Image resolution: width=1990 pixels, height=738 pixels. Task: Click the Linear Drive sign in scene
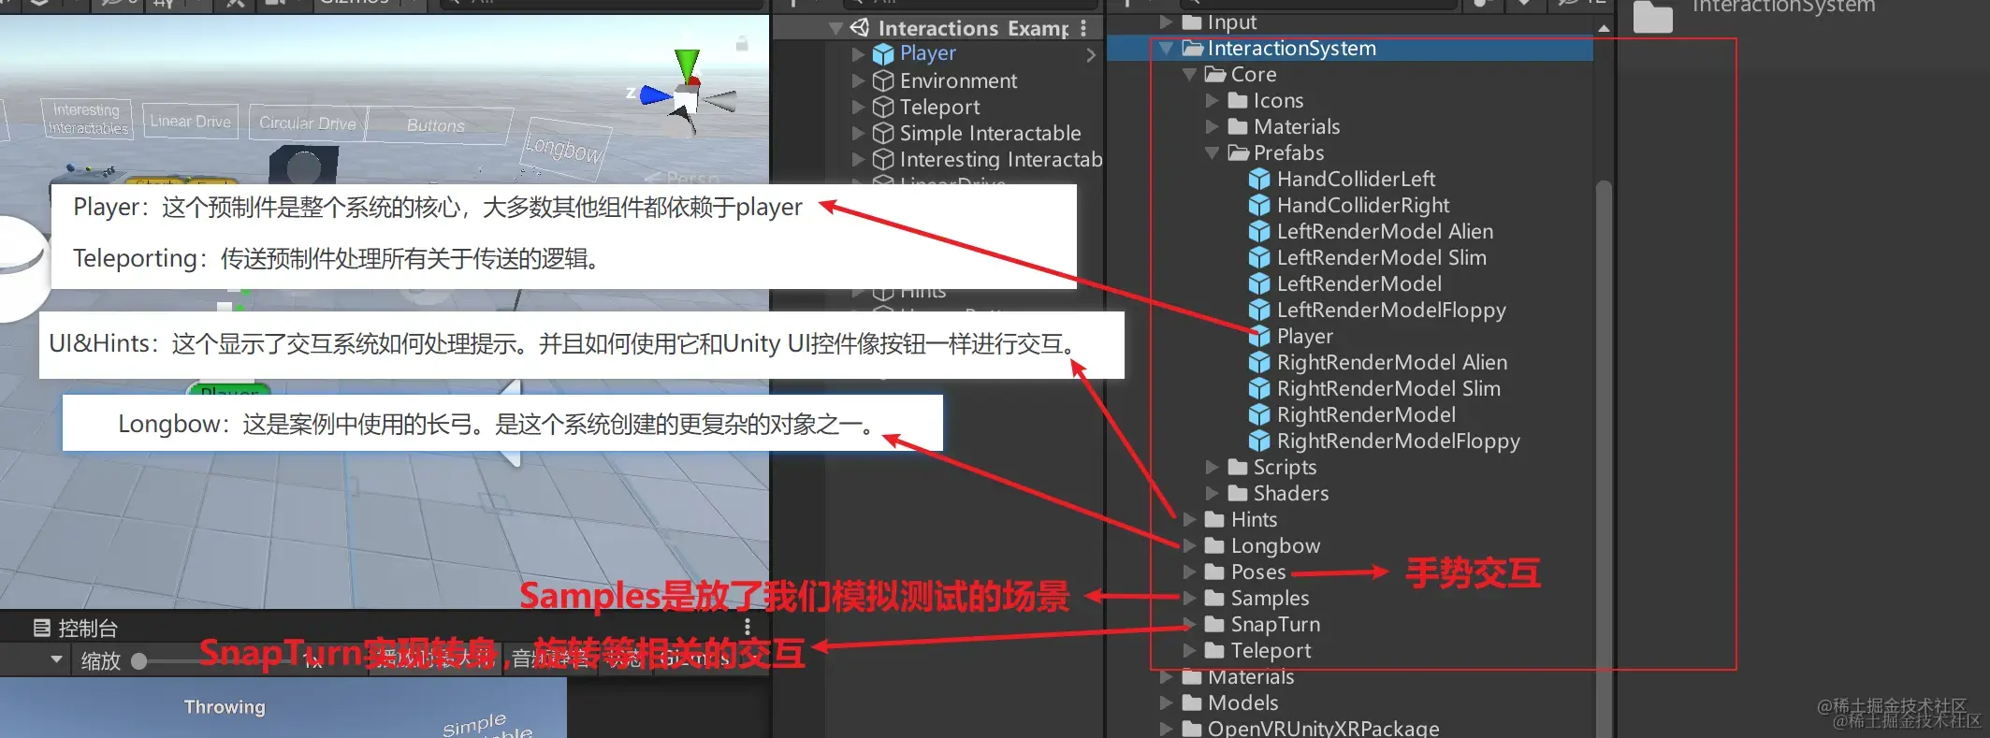[x=191, y=122]
